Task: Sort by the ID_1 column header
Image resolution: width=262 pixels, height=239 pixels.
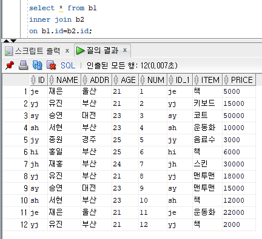Action: pyautogui.click(x=180, y=80)
